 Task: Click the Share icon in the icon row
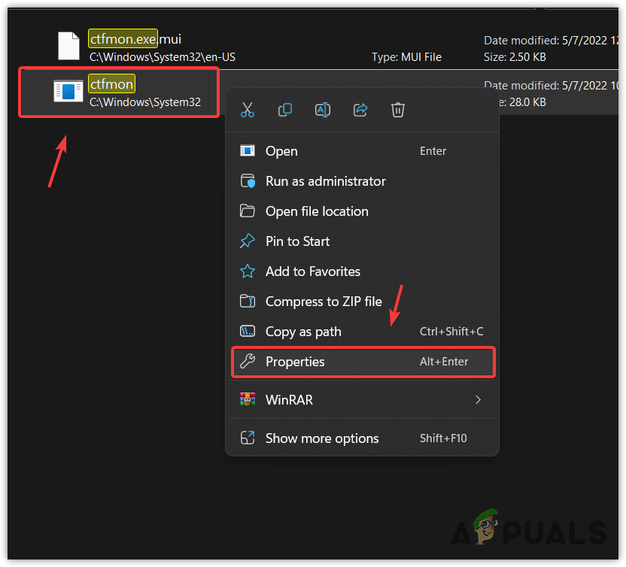point(360,110)
